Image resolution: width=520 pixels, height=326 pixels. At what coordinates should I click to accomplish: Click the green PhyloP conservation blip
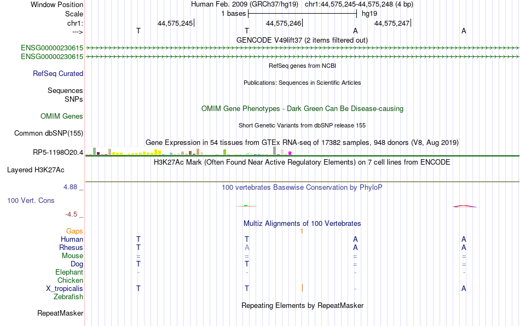[x=246, y=206]
